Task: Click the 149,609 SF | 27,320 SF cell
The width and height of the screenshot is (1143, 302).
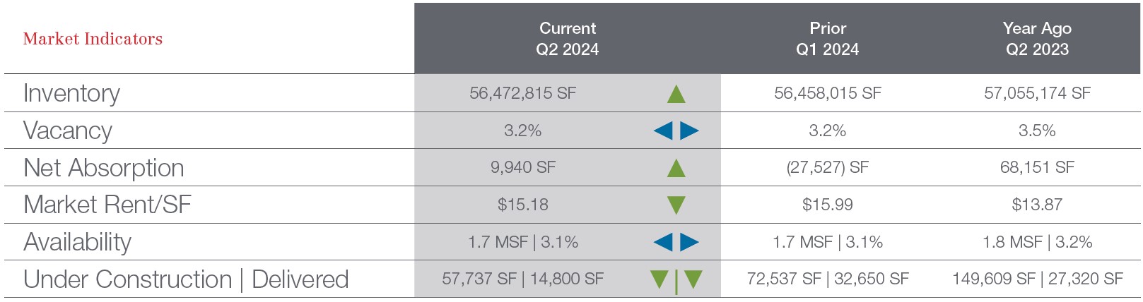Action: tap(1037, 279)
